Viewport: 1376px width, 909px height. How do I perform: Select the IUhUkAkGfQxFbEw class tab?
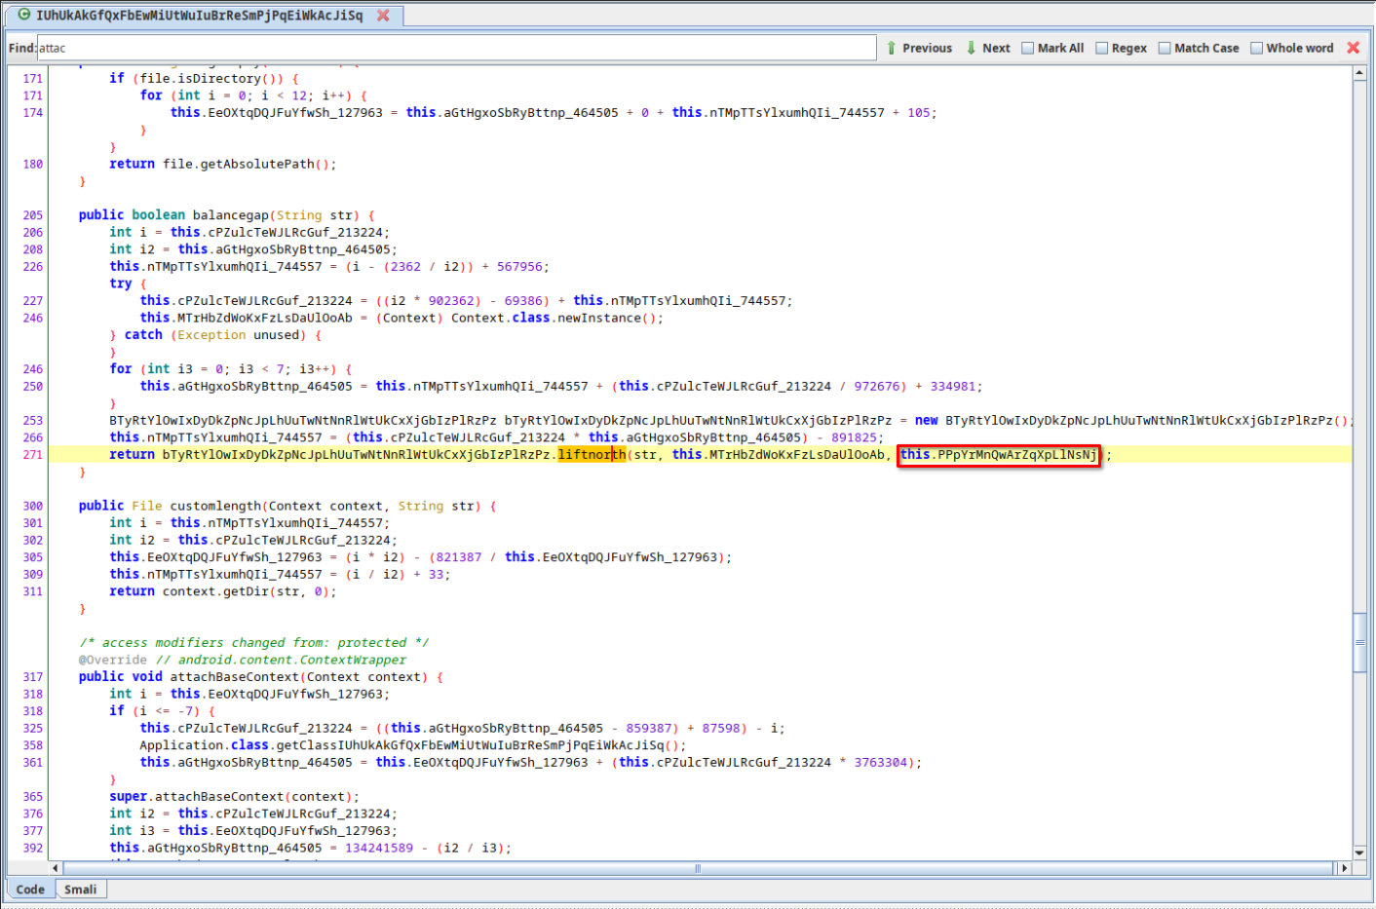(204, 16)
